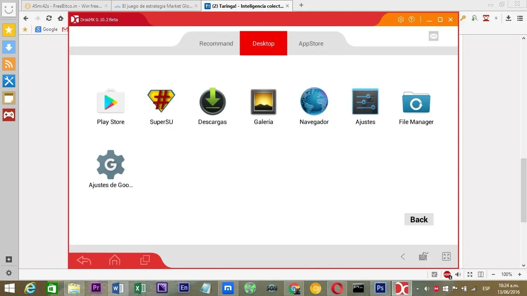Select the Desktop tab in Droid4X
The width and height of the screenshot is (527, 296).
pyautogui.click(x=263, y=43)
